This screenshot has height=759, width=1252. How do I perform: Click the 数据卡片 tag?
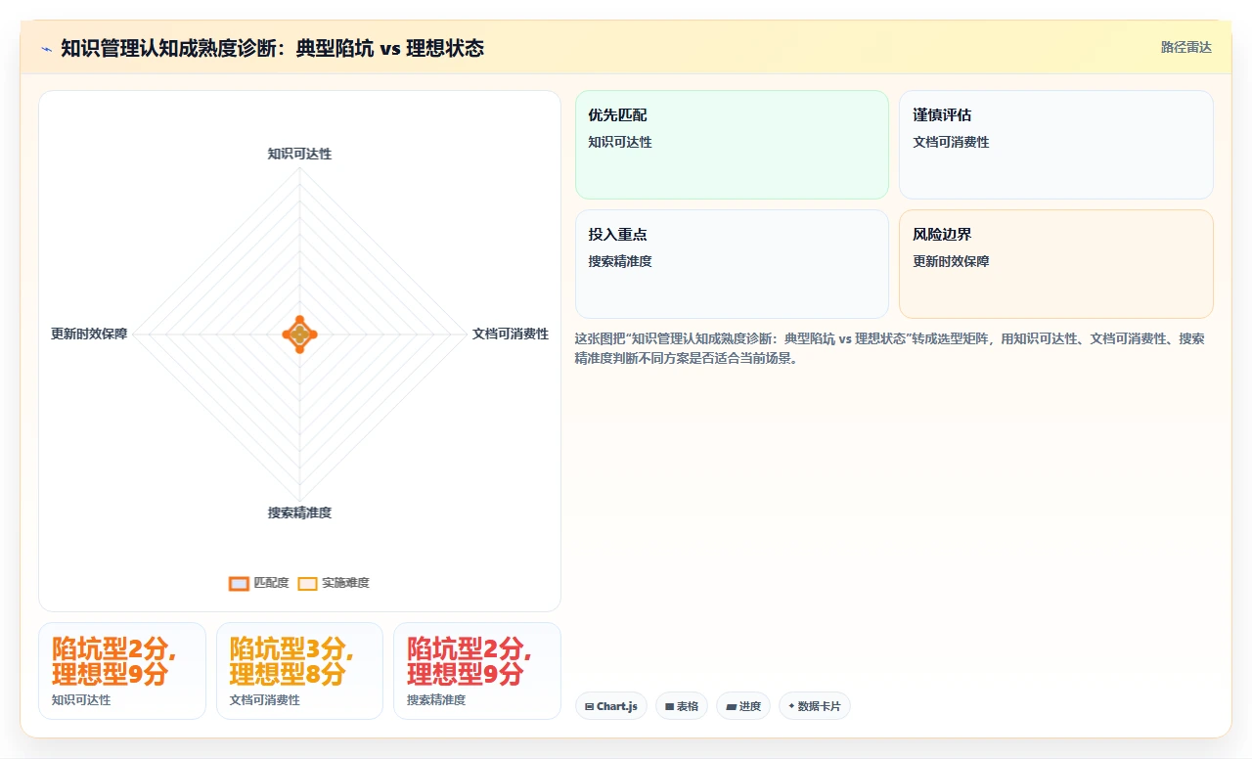point(815,706)
